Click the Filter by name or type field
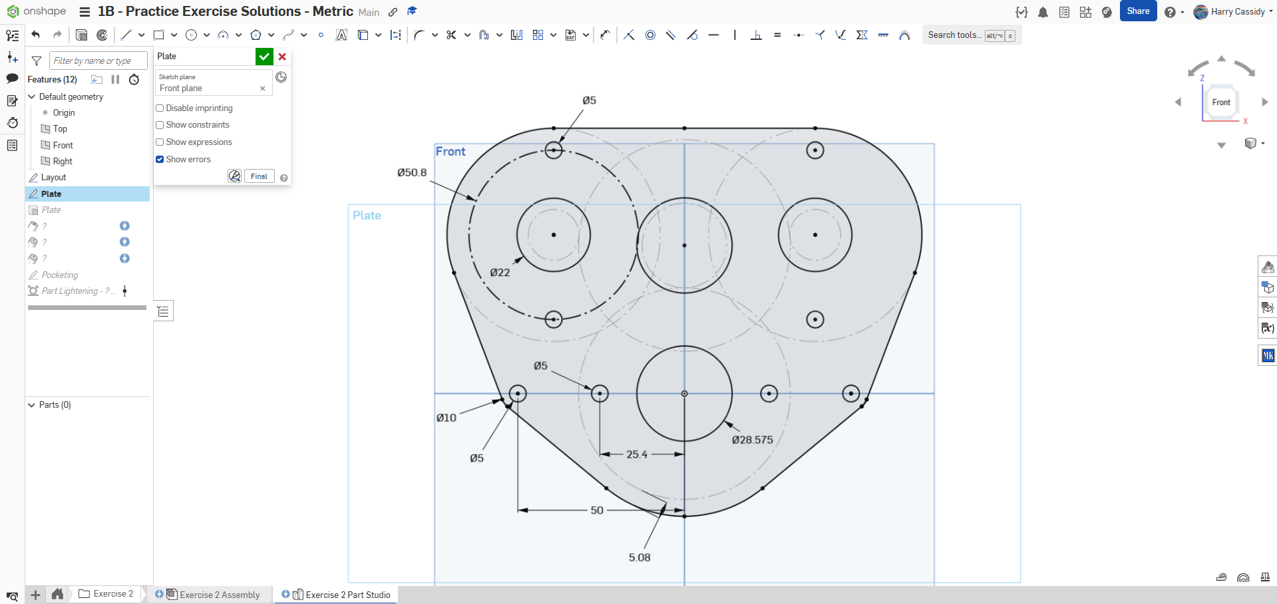This screenshot has height=604, width=1277. point(98,61)
